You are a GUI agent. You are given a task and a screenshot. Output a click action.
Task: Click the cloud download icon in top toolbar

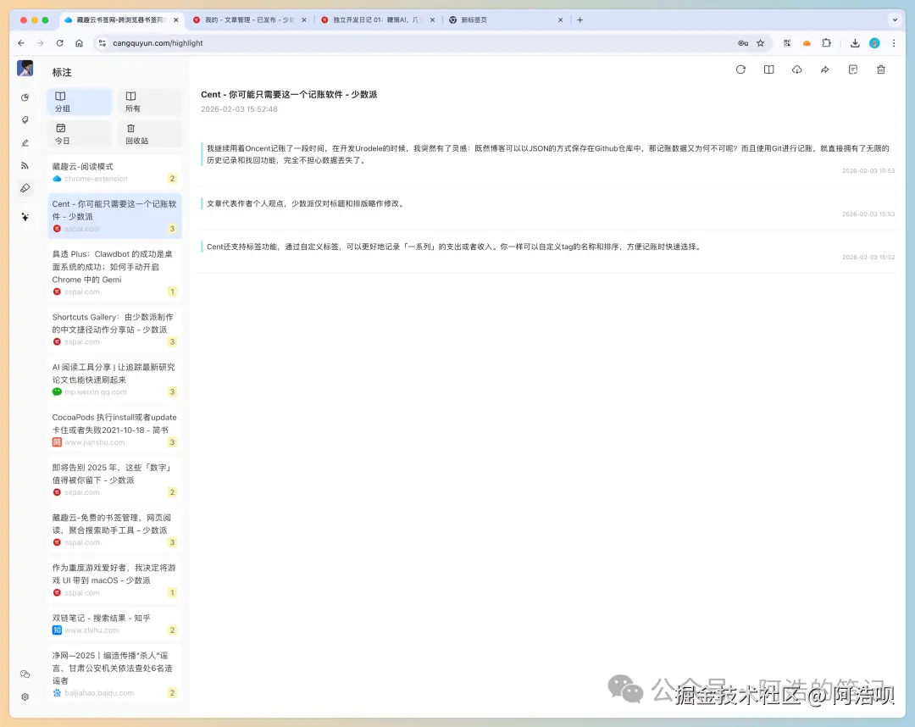[796, 69]
